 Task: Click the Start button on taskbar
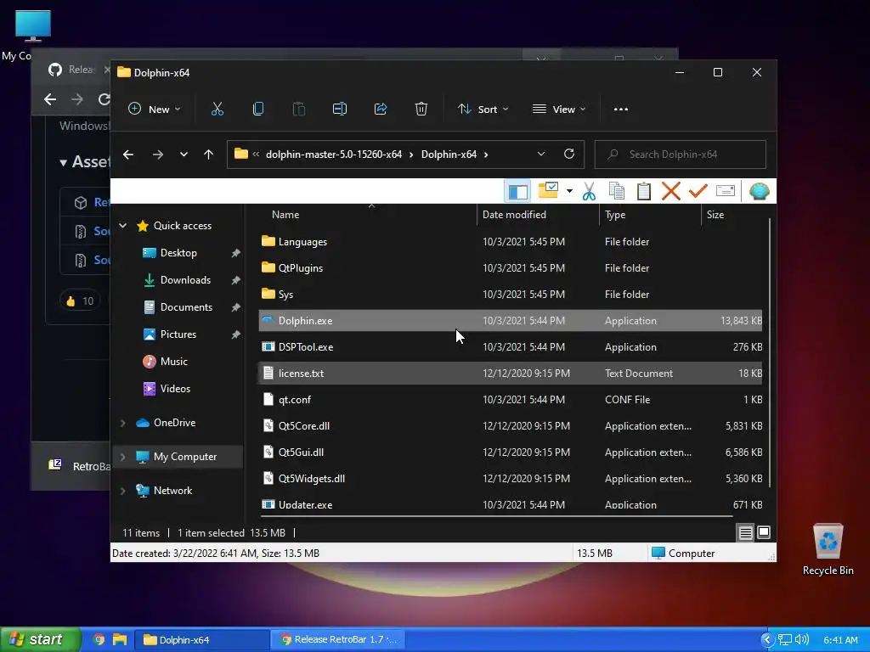(x=41, y=639)
